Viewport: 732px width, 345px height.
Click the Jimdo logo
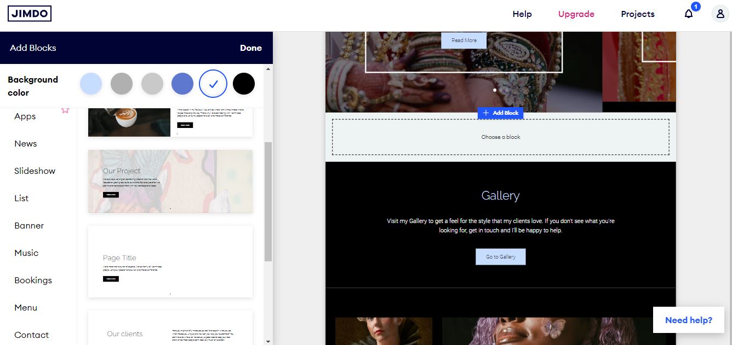click(x=30, y=14)
